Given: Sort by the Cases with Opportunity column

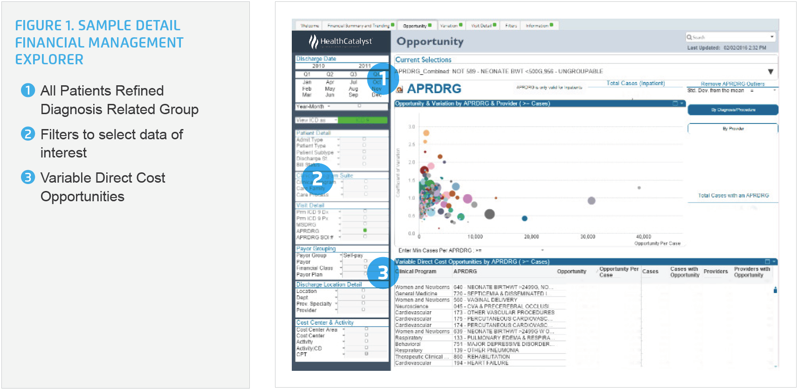Looking at the screenshot, I should click(684, 272).
